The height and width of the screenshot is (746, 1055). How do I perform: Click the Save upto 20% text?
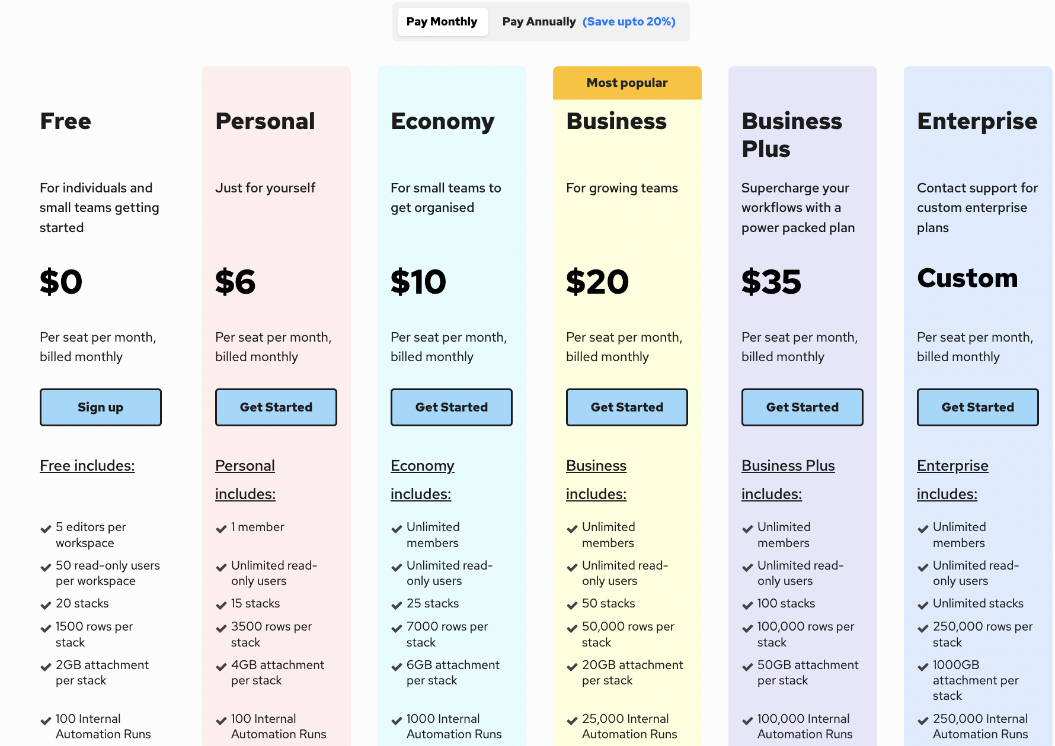[629, 21]
